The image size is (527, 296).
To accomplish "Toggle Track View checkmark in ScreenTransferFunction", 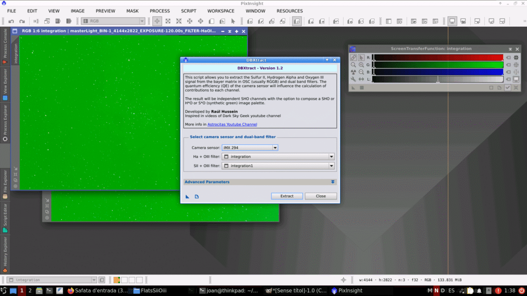I will click(507, 88).
